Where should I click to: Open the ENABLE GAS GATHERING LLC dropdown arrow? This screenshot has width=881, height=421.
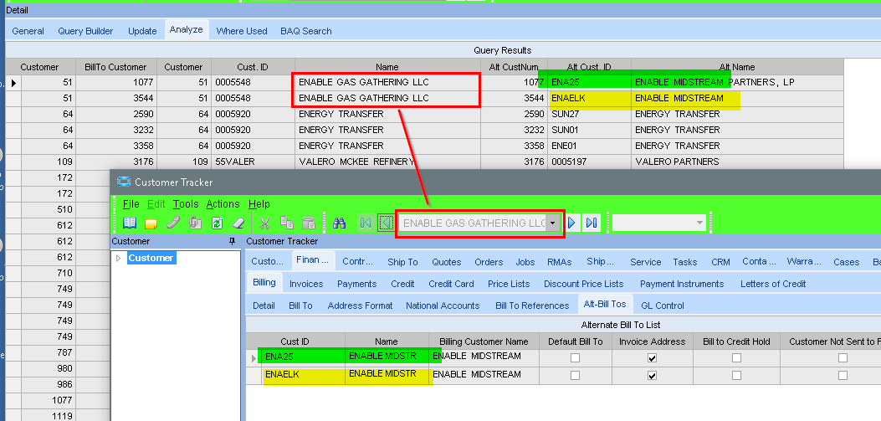553,223
